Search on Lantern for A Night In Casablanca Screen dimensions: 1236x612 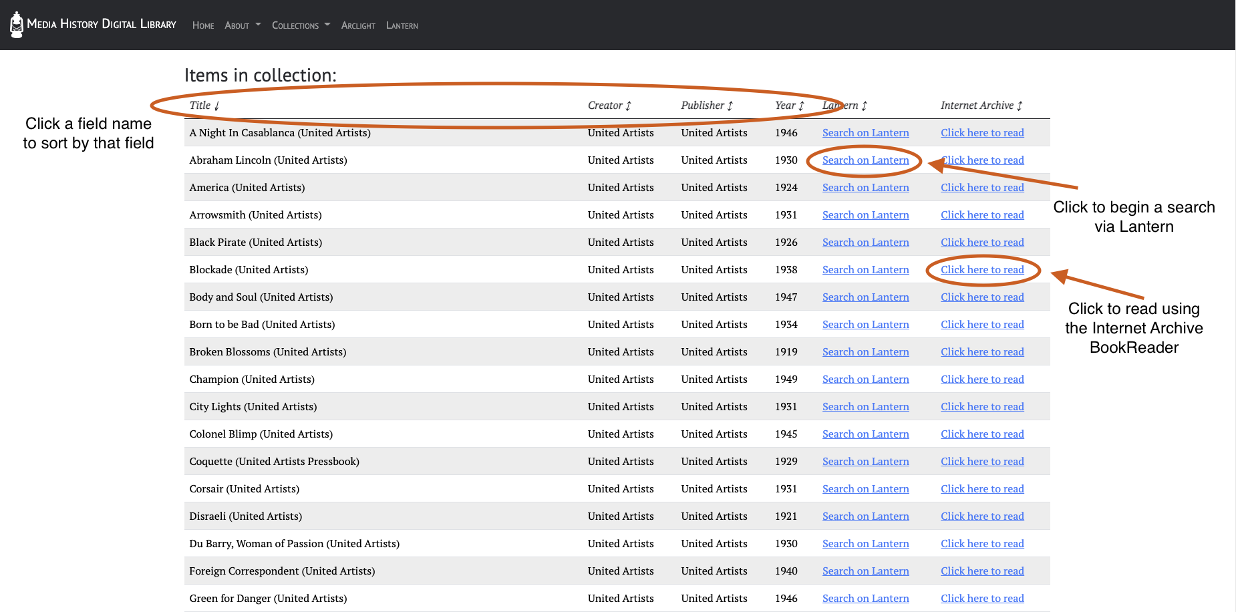(x=865, y=133)
